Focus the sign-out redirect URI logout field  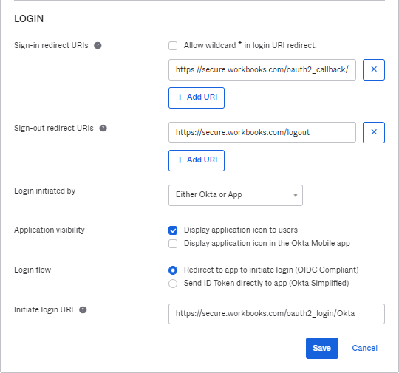tap(262, 132)
